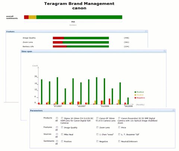The width and height of the screenshot is (179, 151).
Task: Click the 10/2007 axis date label
Action: [82, 106]
